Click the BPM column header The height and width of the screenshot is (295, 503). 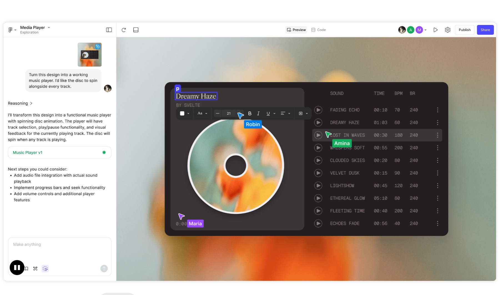(x=398, y=93)
